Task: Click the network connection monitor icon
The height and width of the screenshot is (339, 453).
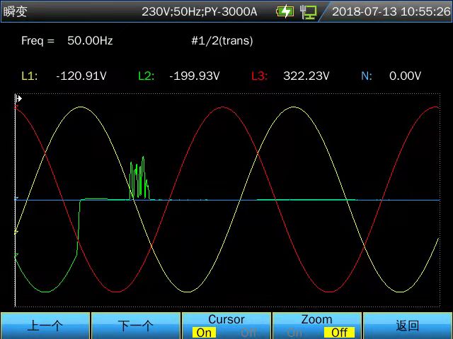Action: pos(309,11)
